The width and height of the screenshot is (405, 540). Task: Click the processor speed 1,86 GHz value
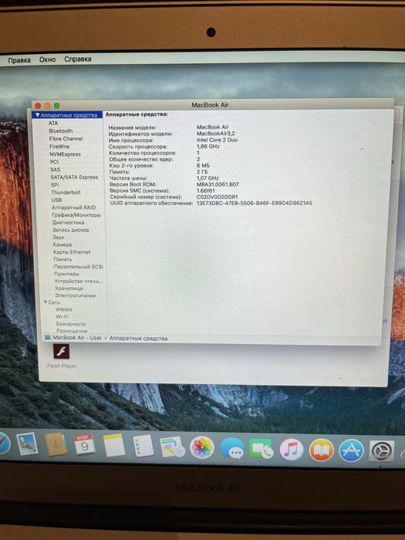coord(208,147)
